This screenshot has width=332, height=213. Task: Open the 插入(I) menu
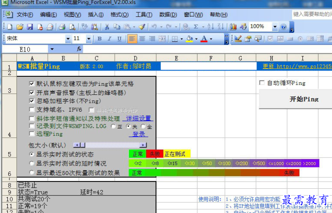[x=96, y=15]
